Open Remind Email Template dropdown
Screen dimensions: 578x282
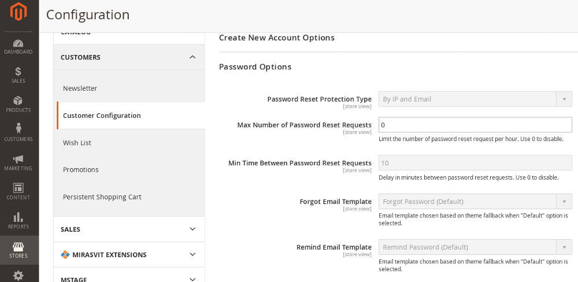coord(475,247)
